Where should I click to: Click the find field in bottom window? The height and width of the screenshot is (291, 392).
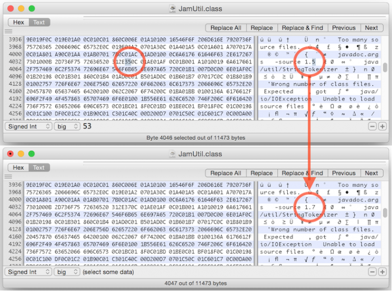pyautogui.click(x=235, y=163)
